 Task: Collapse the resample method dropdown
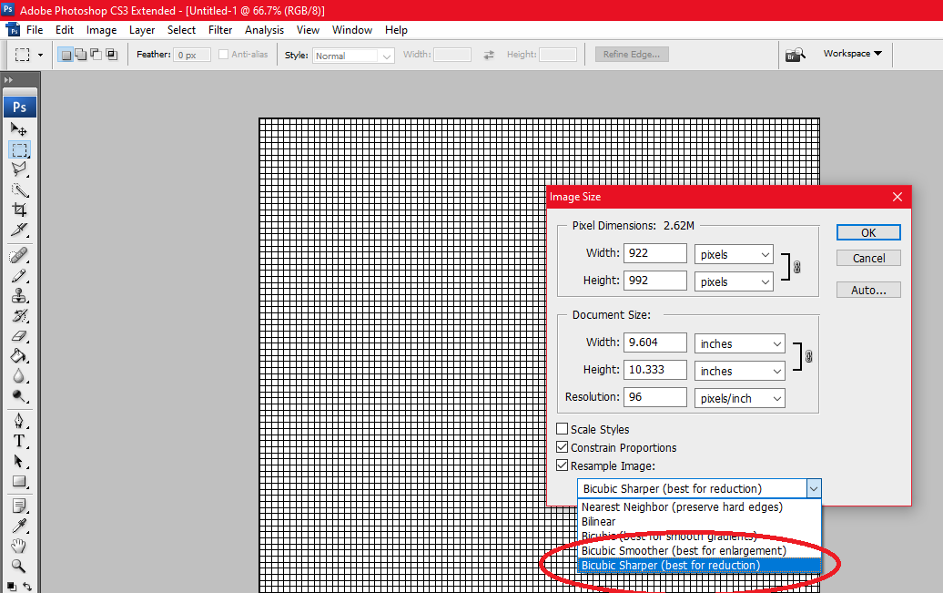[814, 489]
